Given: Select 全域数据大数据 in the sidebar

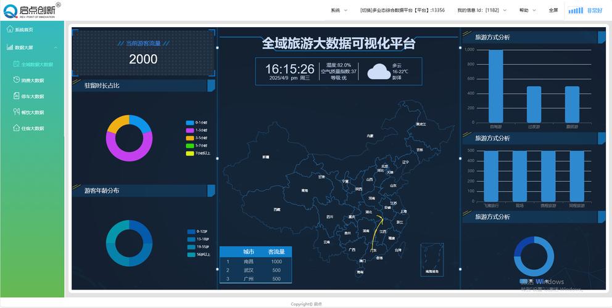Looking at the screenshot, I should coord(36,64).
